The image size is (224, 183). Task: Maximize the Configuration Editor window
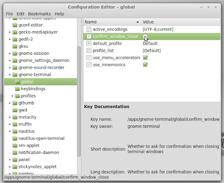click(x=209, y=7)
